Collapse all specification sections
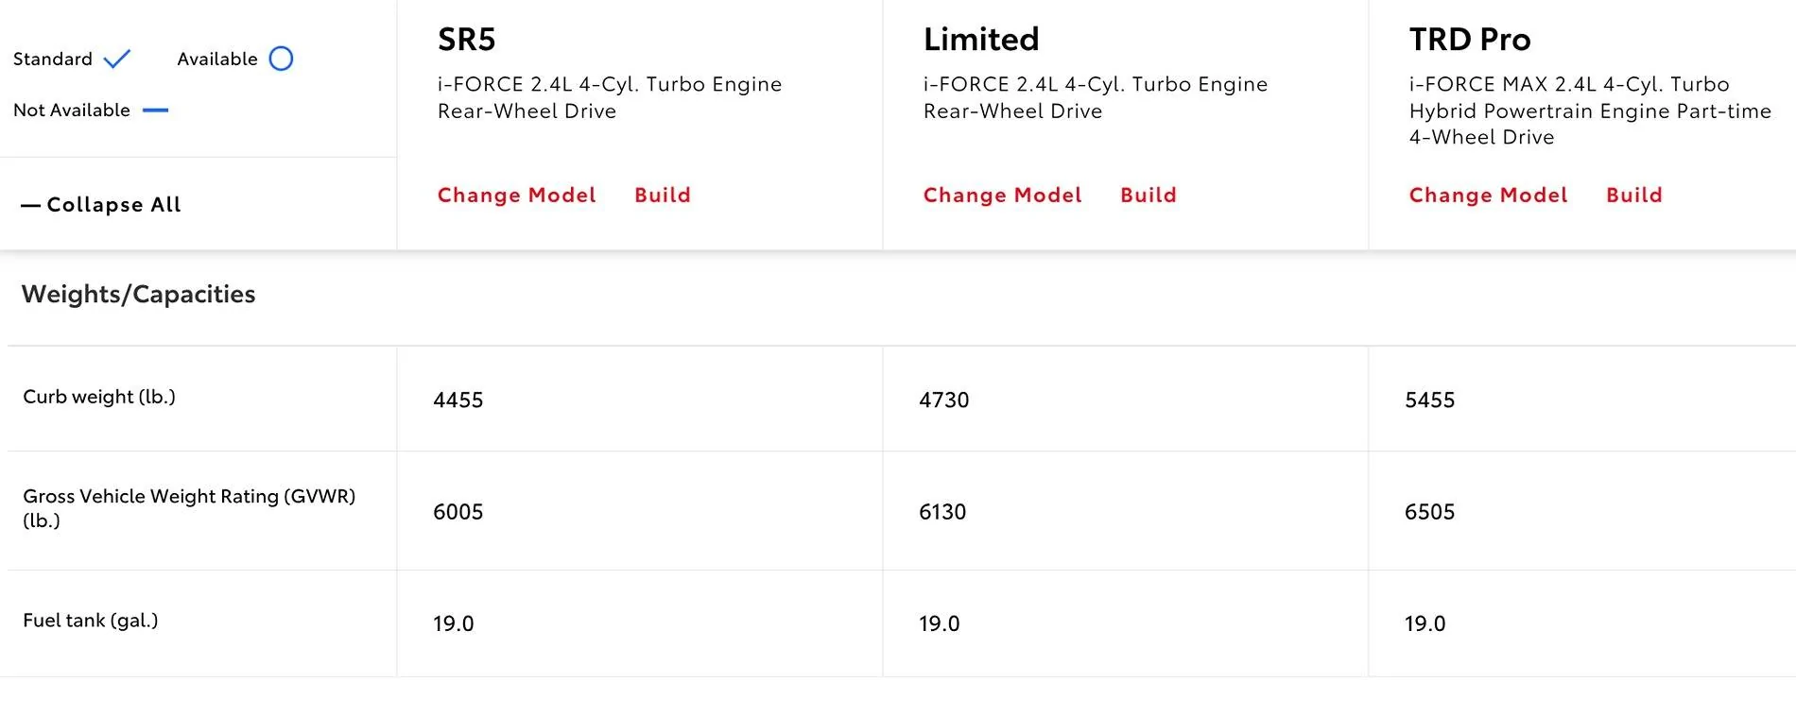 [x=101, y=205]
